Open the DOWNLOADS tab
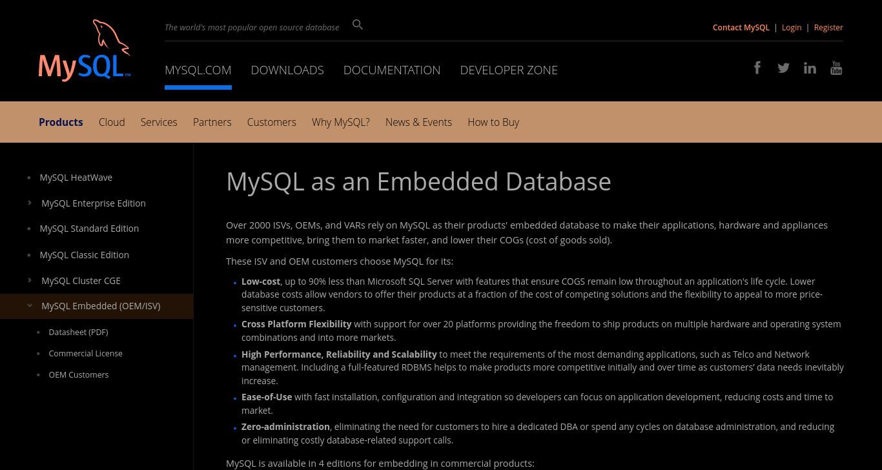 tap(287, 70)
